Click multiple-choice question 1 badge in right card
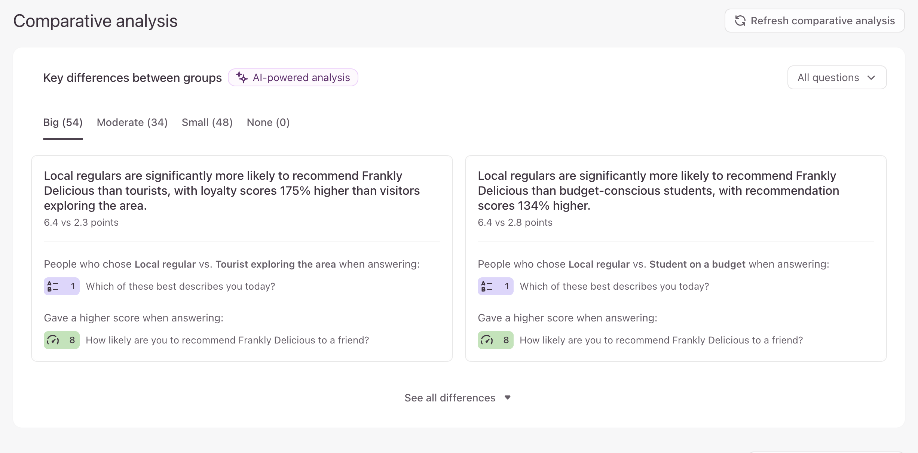This screenshot has width=918, height=453. 496,286
